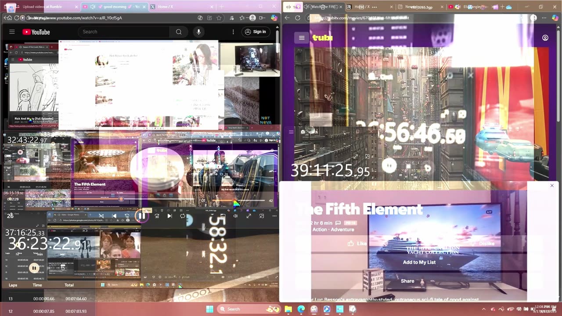Open File Explorer from taskbar
The image size is (562, 316).
tap(288, 309)
